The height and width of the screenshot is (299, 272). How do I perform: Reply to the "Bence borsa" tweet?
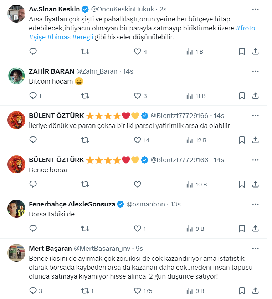tap(33, 184)
